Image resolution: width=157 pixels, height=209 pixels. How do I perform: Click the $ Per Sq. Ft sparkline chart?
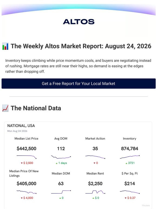click(130, 192)
